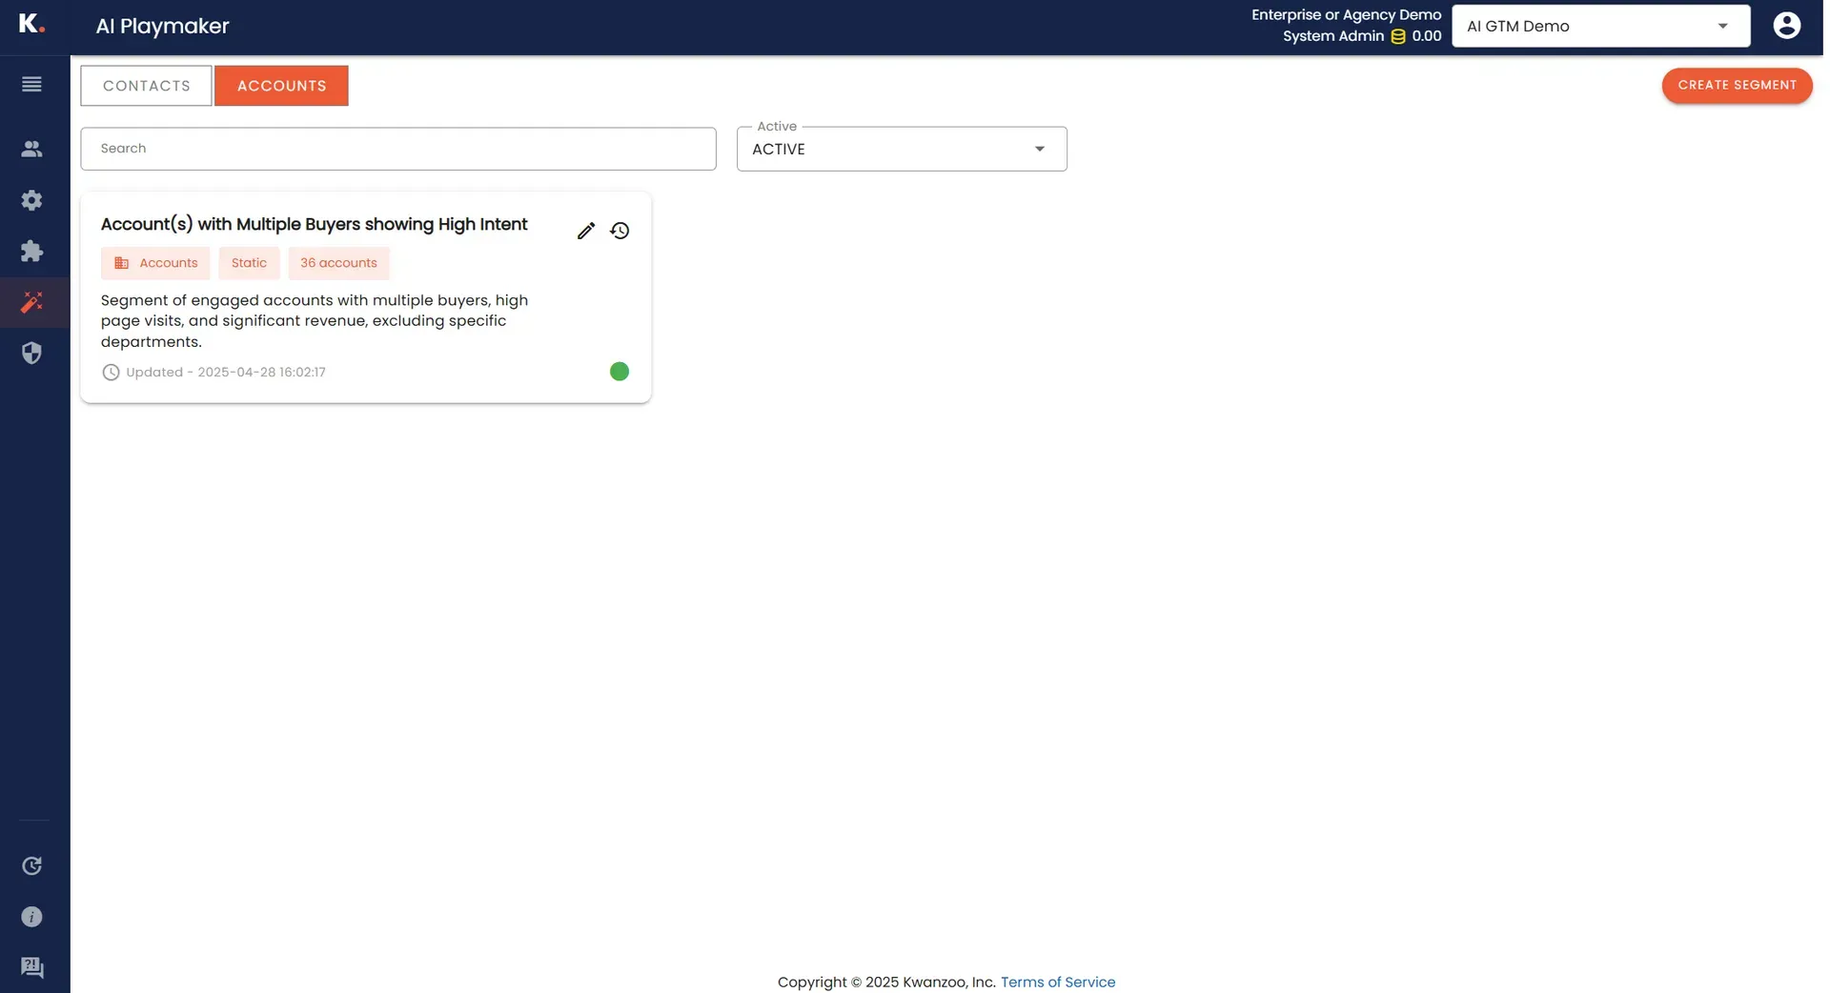This screenshot has height=993, width=1830.
Task: Click the feedback chat icon at sidebar bottom
Action: [31, 967]
